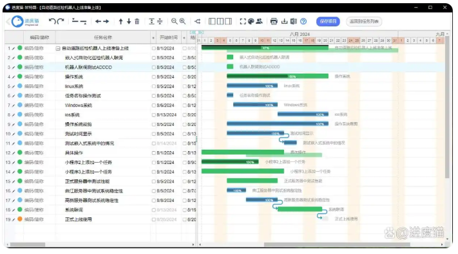Collapse the top-level project task in row 1

point(58,48)
